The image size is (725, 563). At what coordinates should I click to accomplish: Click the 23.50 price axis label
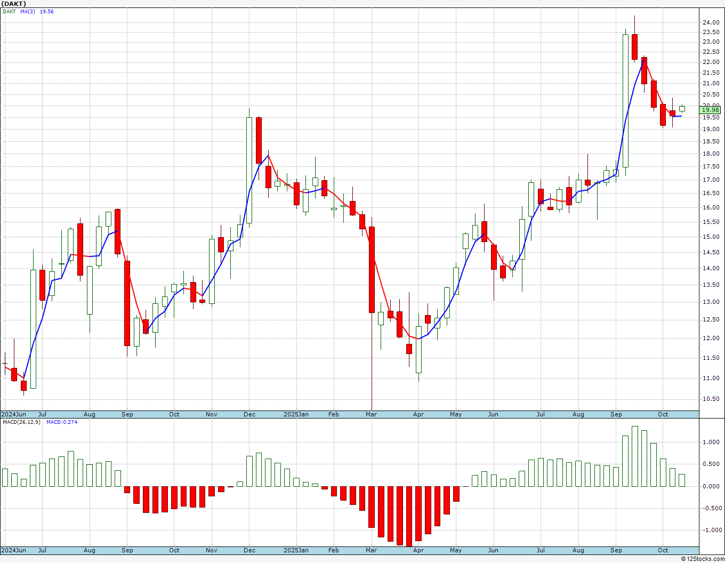(711, 32)
